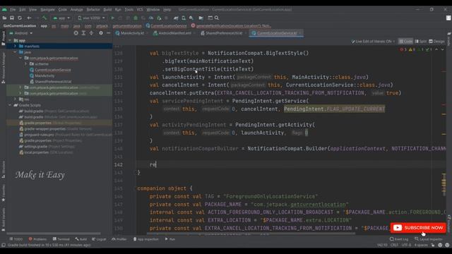Click the Debug app bug icon

tap(136, 18)
